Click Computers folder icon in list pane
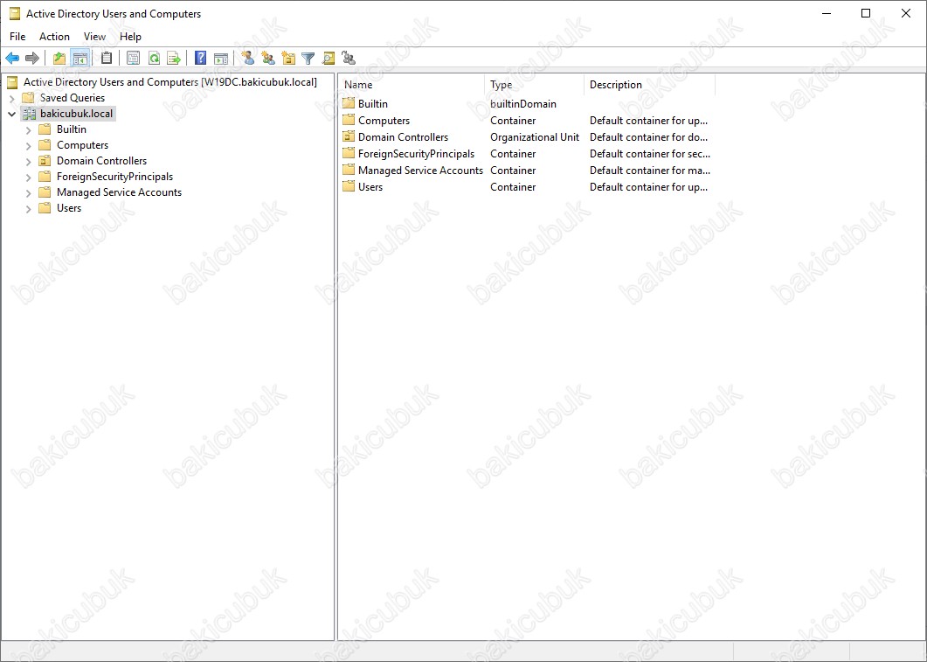This screenshot has height=662, width=927. click(x=349, y=120)
